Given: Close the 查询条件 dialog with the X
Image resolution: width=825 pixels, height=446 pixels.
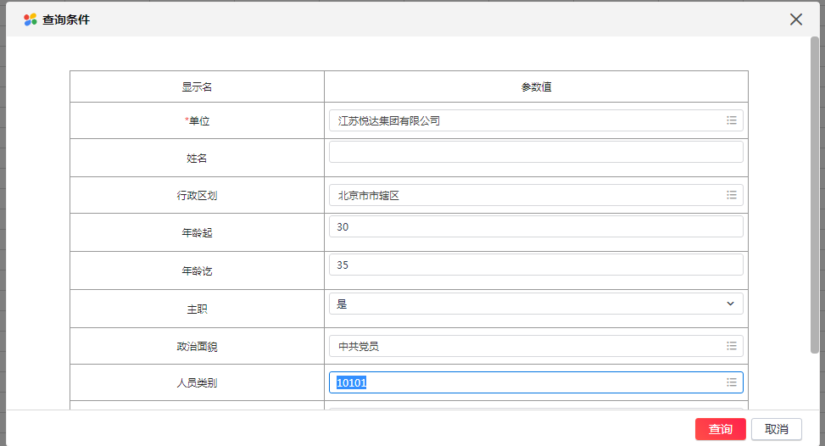Looking at the screenshot, I should pos(796,20).
